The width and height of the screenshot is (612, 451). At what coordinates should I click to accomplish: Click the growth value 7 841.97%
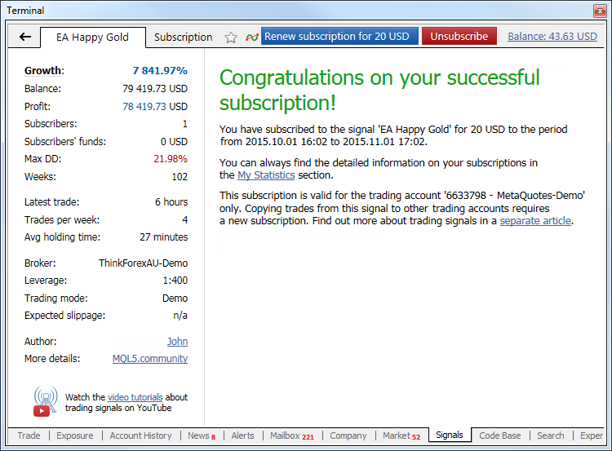click(x=160, y=71)
